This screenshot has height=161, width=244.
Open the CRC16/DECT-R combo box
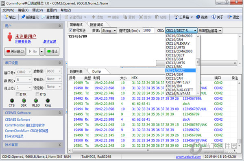coord(181,30)
